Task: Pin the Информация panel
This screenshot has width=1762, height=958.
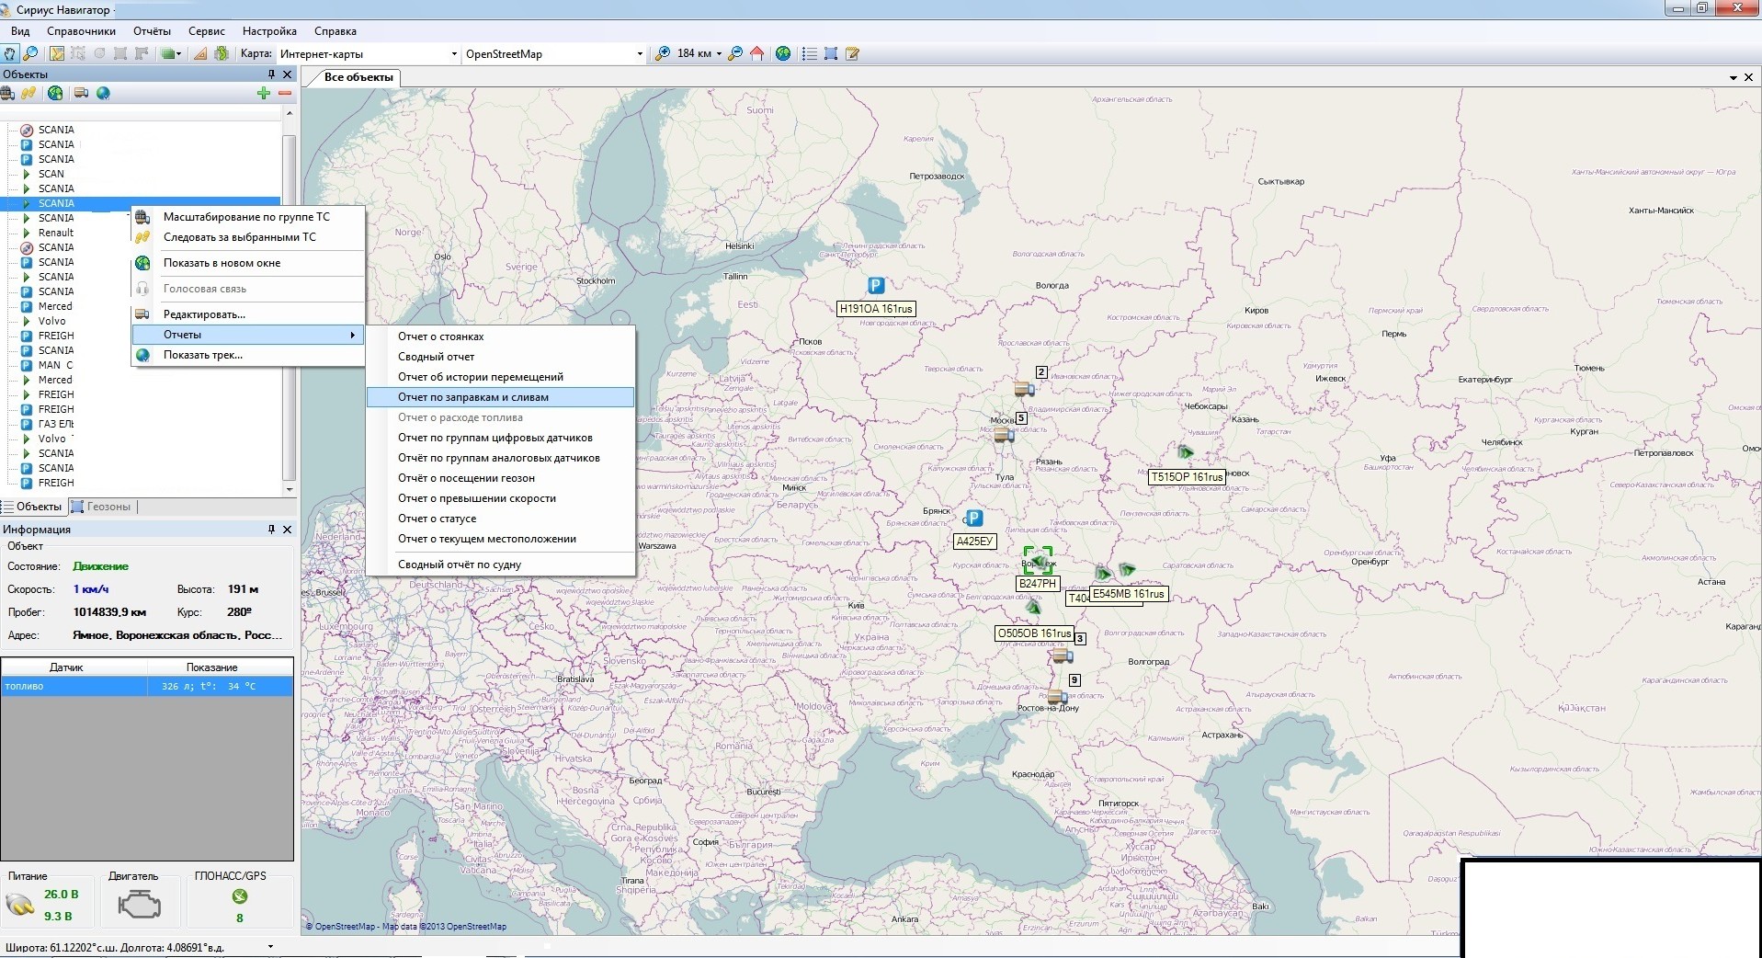Action: (271, 530)
